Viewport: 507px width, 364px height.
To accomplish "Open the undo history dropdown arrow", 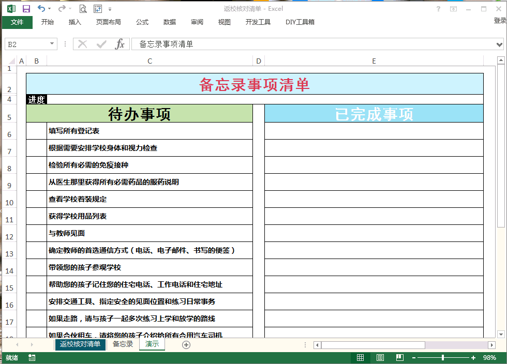I will (x=50, y=9).
